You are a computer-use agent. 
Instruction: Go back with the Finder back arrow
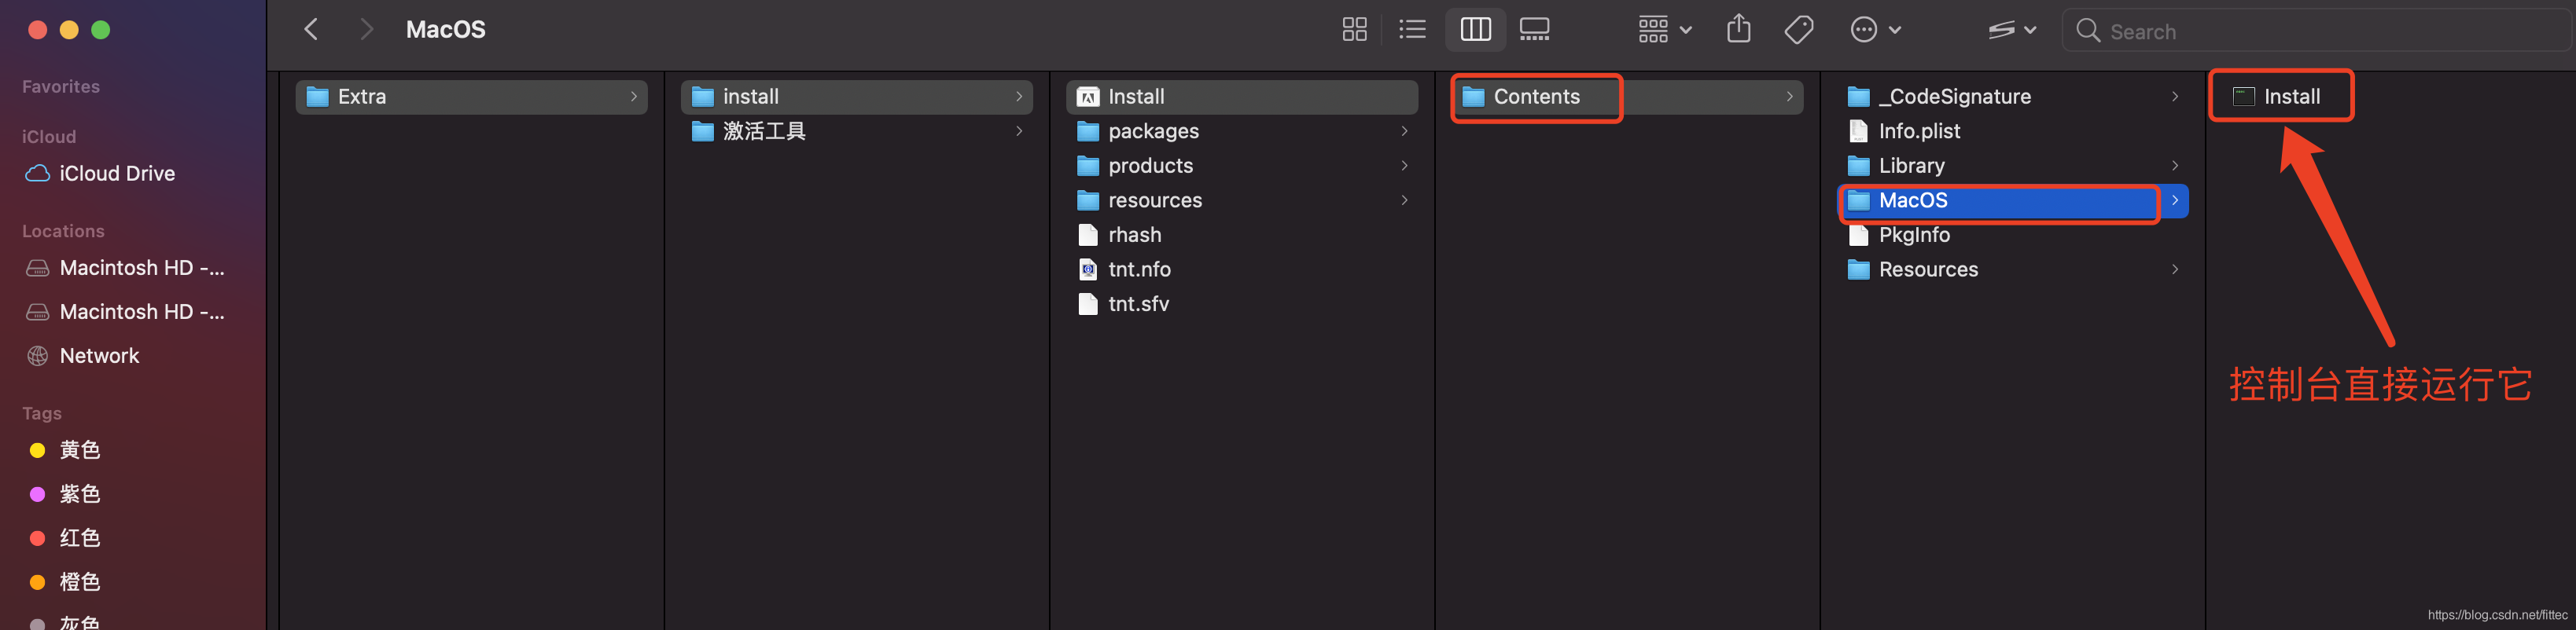(311, 30)
